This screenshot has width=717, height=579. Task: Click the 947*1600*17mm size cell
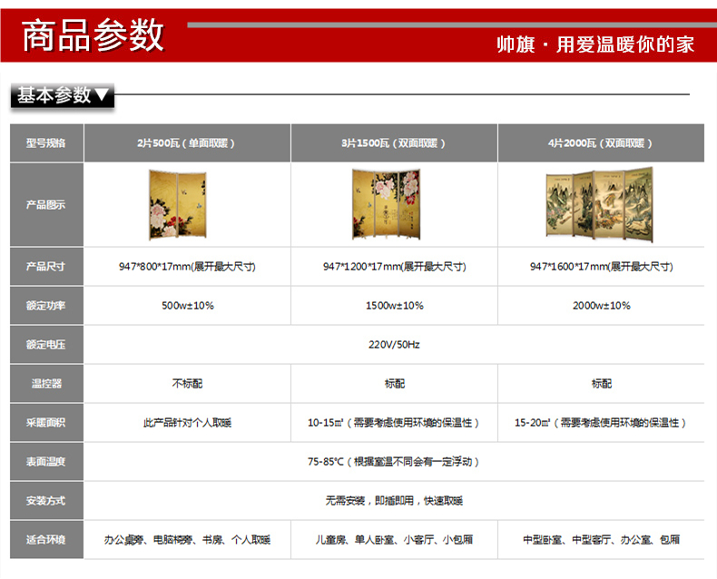click(600, 267)
